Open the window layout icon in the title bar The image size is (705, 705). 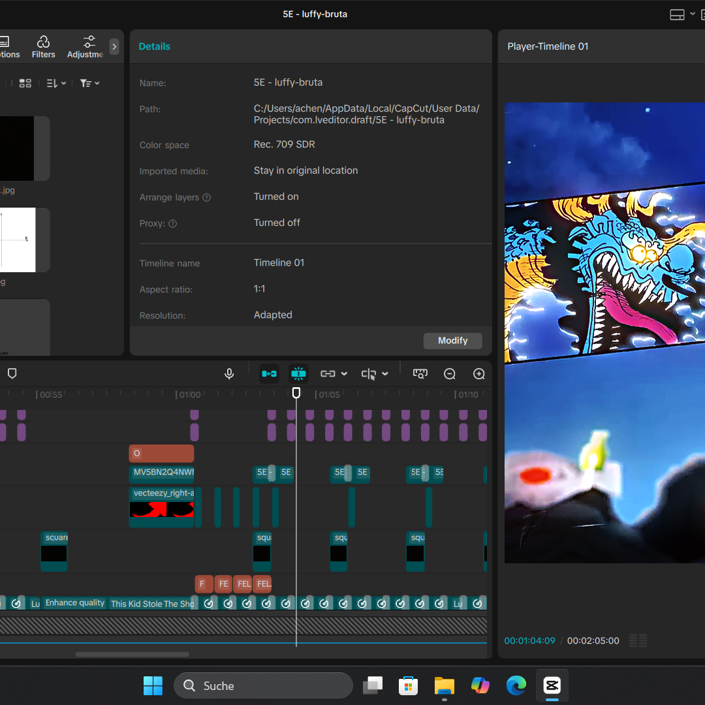pyautogui.click(x=677, y=15)
